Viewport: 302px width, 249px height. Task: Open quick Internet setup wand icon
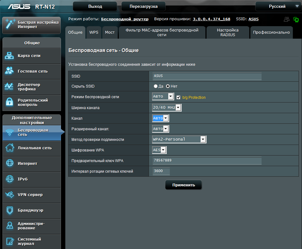tap(10, 24)
